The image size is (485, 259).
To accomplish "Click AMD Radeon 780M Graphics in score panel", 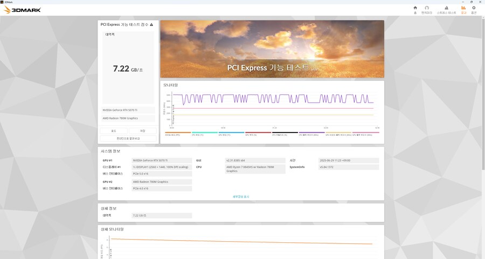I will (129, 118).
